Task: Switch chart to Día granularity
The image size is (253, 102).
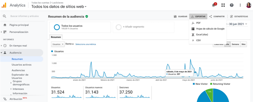Action: coord(228,44)
